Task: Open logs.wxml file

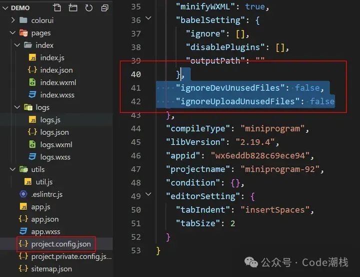Action: [x=56, y=145]
